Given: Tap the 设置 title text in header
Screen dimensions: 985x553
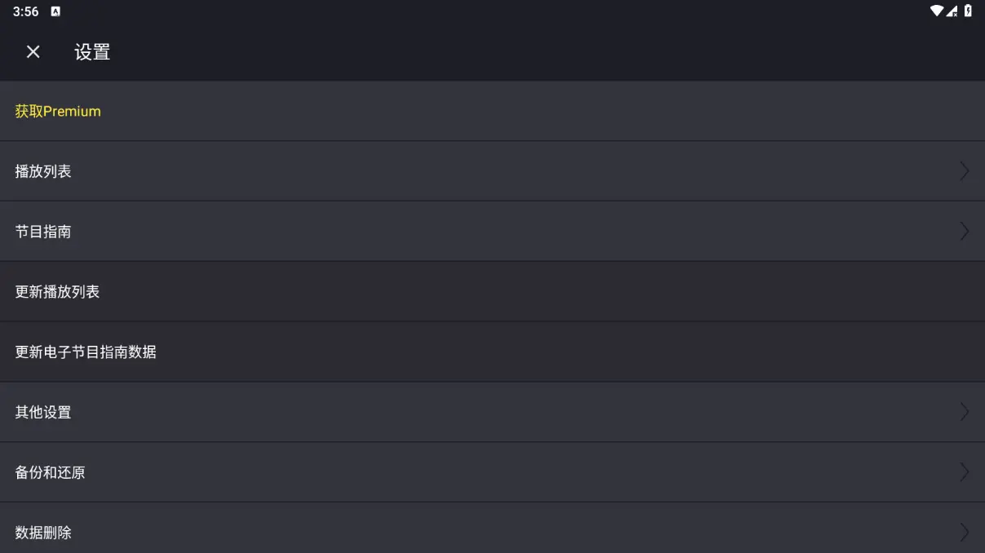Looking at the screenshot, I should (92, 52).
